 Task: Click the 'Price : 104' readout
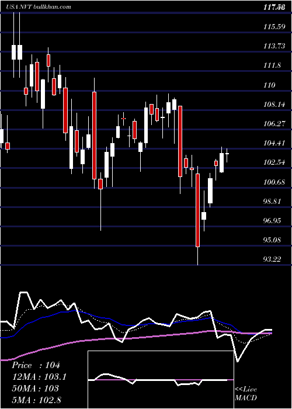click(36, 365)
